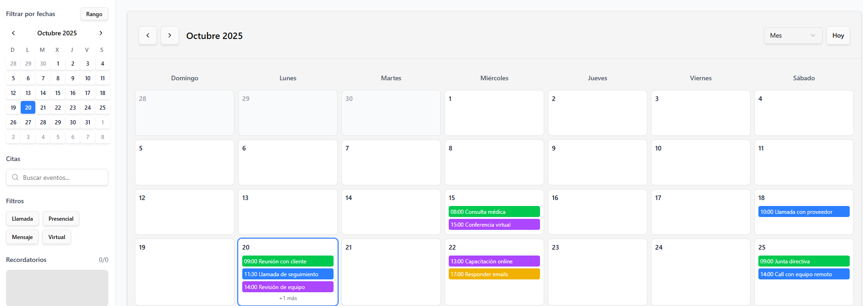Open the Mes view dropdown
863x306 pixels.
click(792, 35)
